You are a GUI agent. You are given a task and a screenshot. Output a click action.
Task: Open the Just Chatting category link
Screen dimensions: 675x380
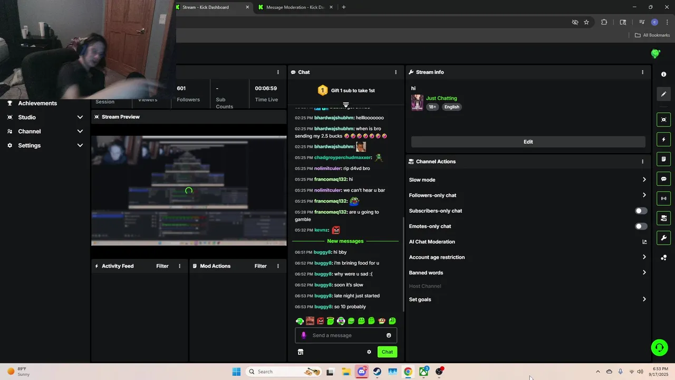441,98
